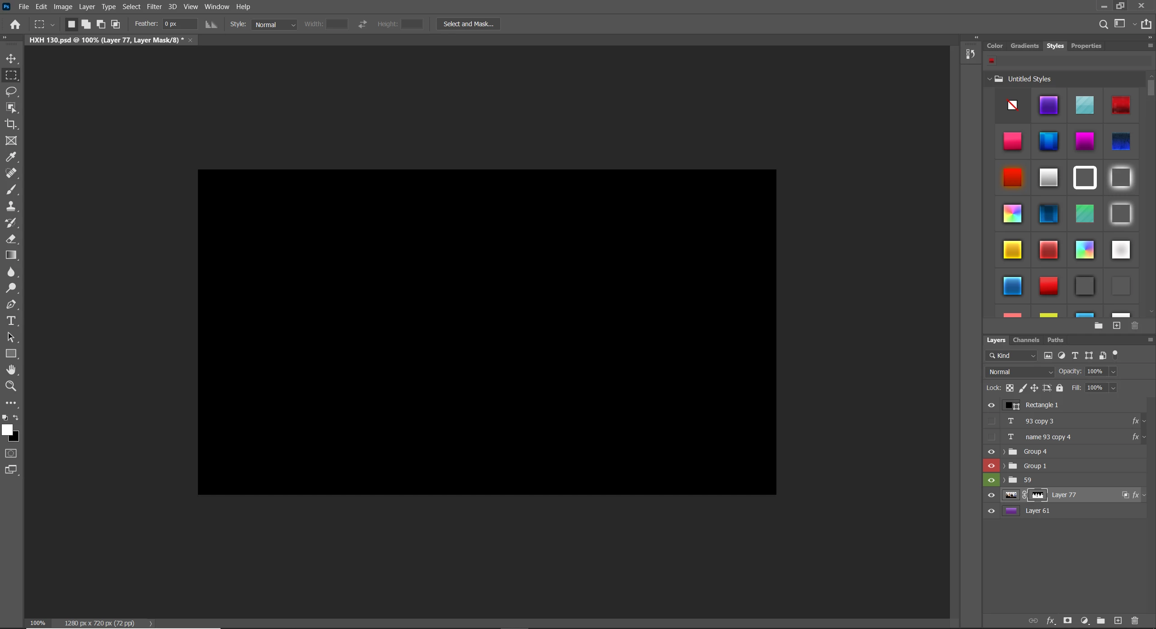Click Create new layer icon in Layers panel

[1118, 620]
